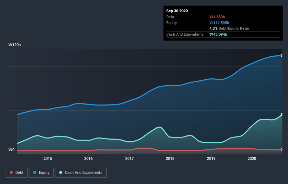Image resolution: width=288 pixels, height=184 pixels.
Task: Click the 2019 x-axis label
Action: (211, 158)
